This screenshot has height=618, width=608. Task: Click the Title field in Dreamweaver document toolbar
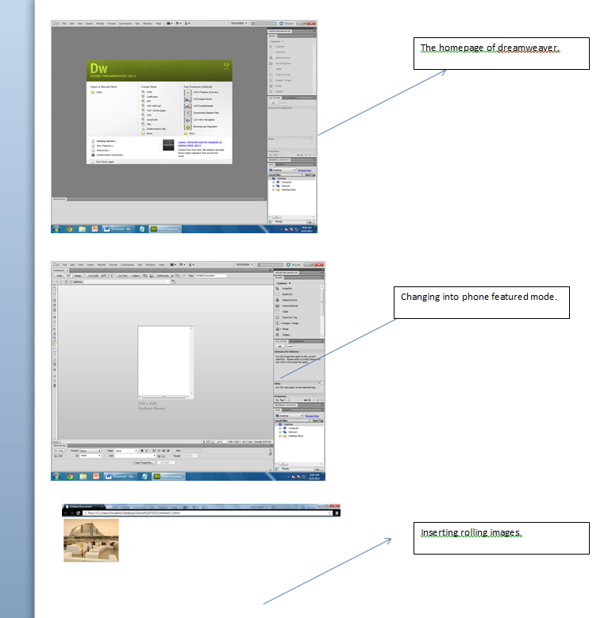tap(211, 276)
